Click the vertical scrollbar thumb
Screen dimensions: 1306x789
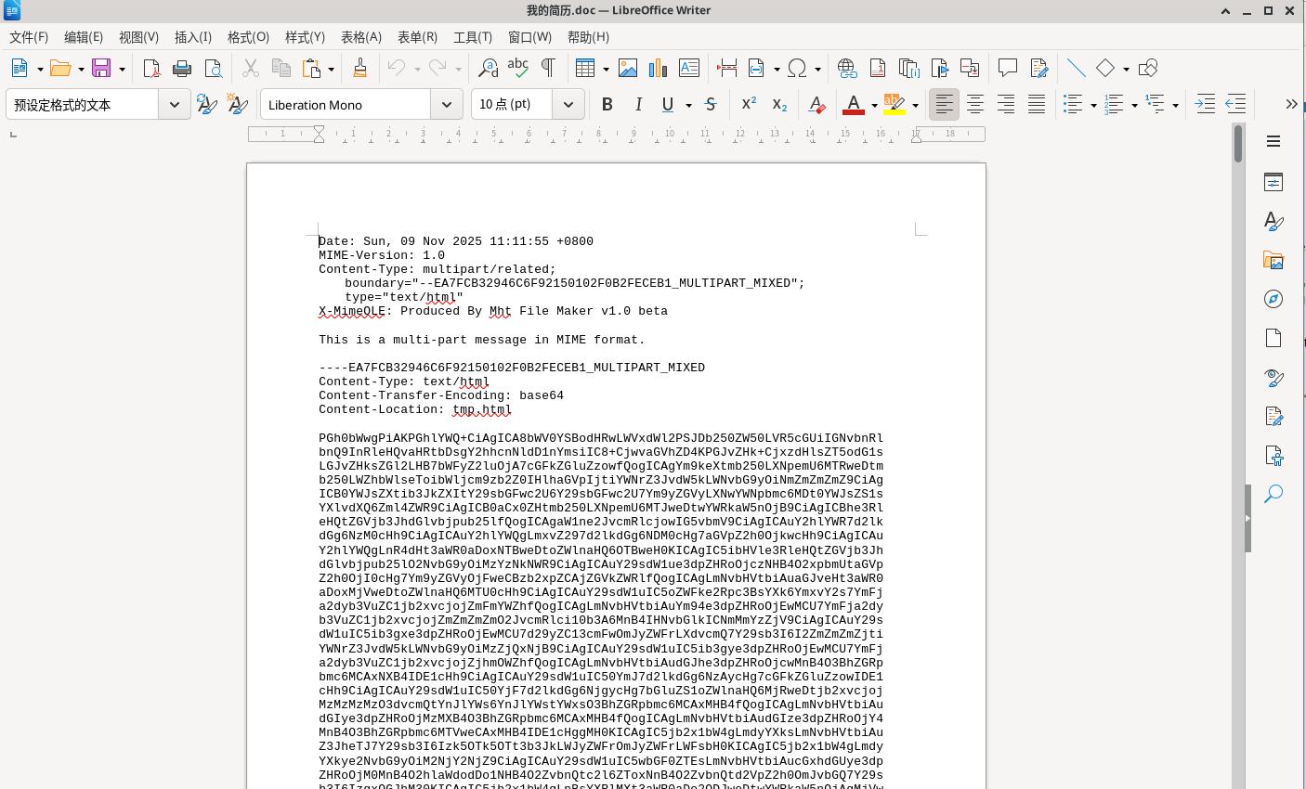click(1238, 144)
